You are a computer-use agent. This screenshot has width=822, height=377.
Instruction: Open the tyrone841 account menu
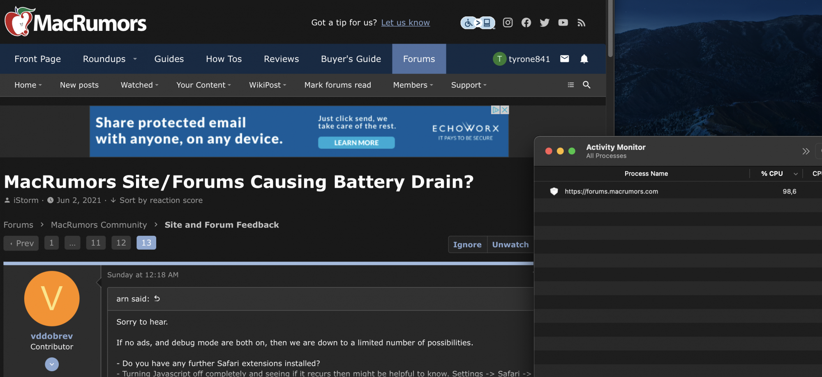coord(522,59)
